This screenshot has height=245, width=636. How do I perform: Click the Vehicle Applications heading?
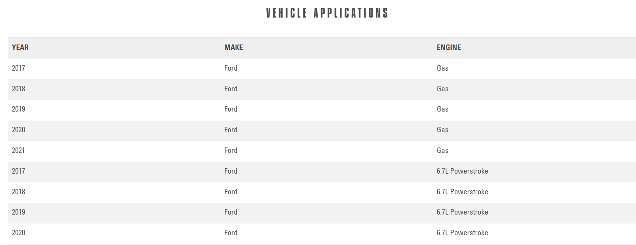point(327,13)
